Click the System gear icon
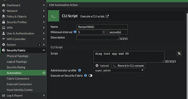This screenshot has height=99, width=188. tap(4, 45)
